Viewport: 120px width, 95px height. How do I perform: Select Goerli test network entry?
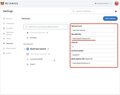(38, 49)
